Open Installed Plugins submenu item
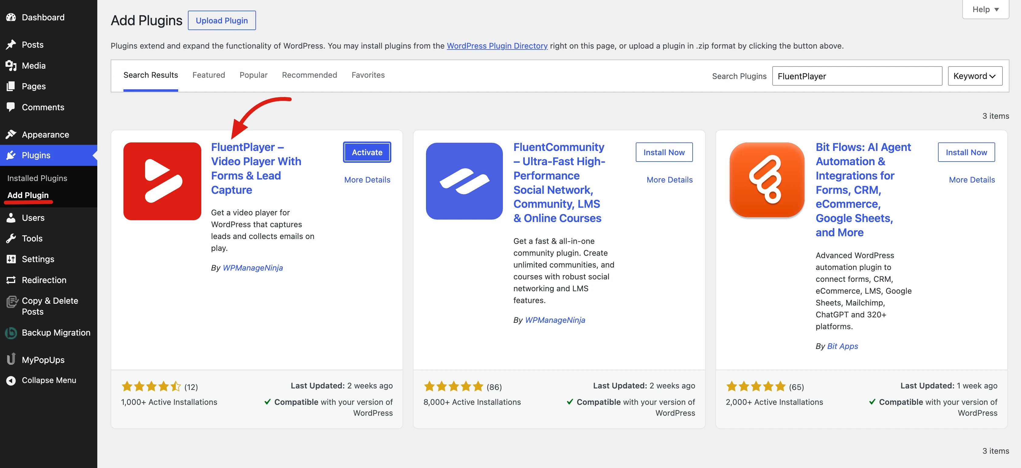The width and height of the screenshot is (1021, 468). tap(37, 178)
